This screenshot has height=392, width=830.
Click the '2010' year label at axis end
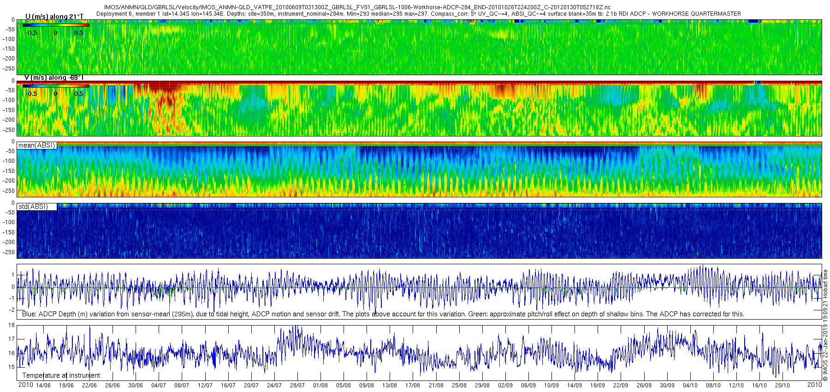pos(815,385)
